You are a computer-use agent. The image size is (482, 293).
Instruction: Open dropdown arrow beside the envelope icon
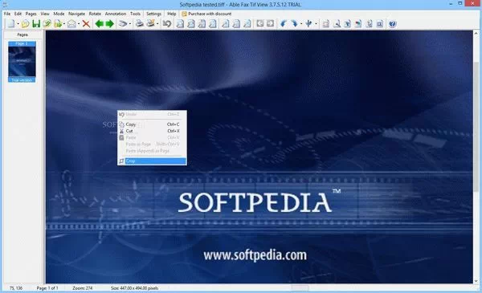coord(79,24)
